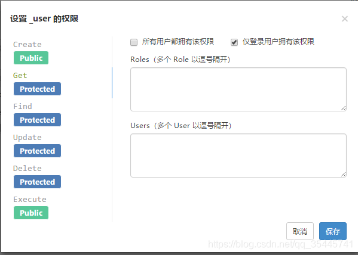Viewport: 358px width, 255px height.
Task: Click the Protected badge under Get
Action: [37, 89]
